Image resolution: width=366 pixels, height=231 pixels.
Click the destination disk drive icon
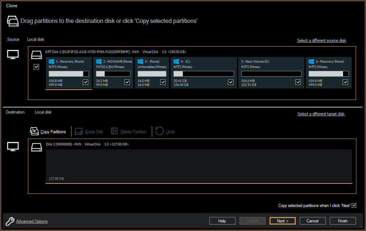pos(36,147)
